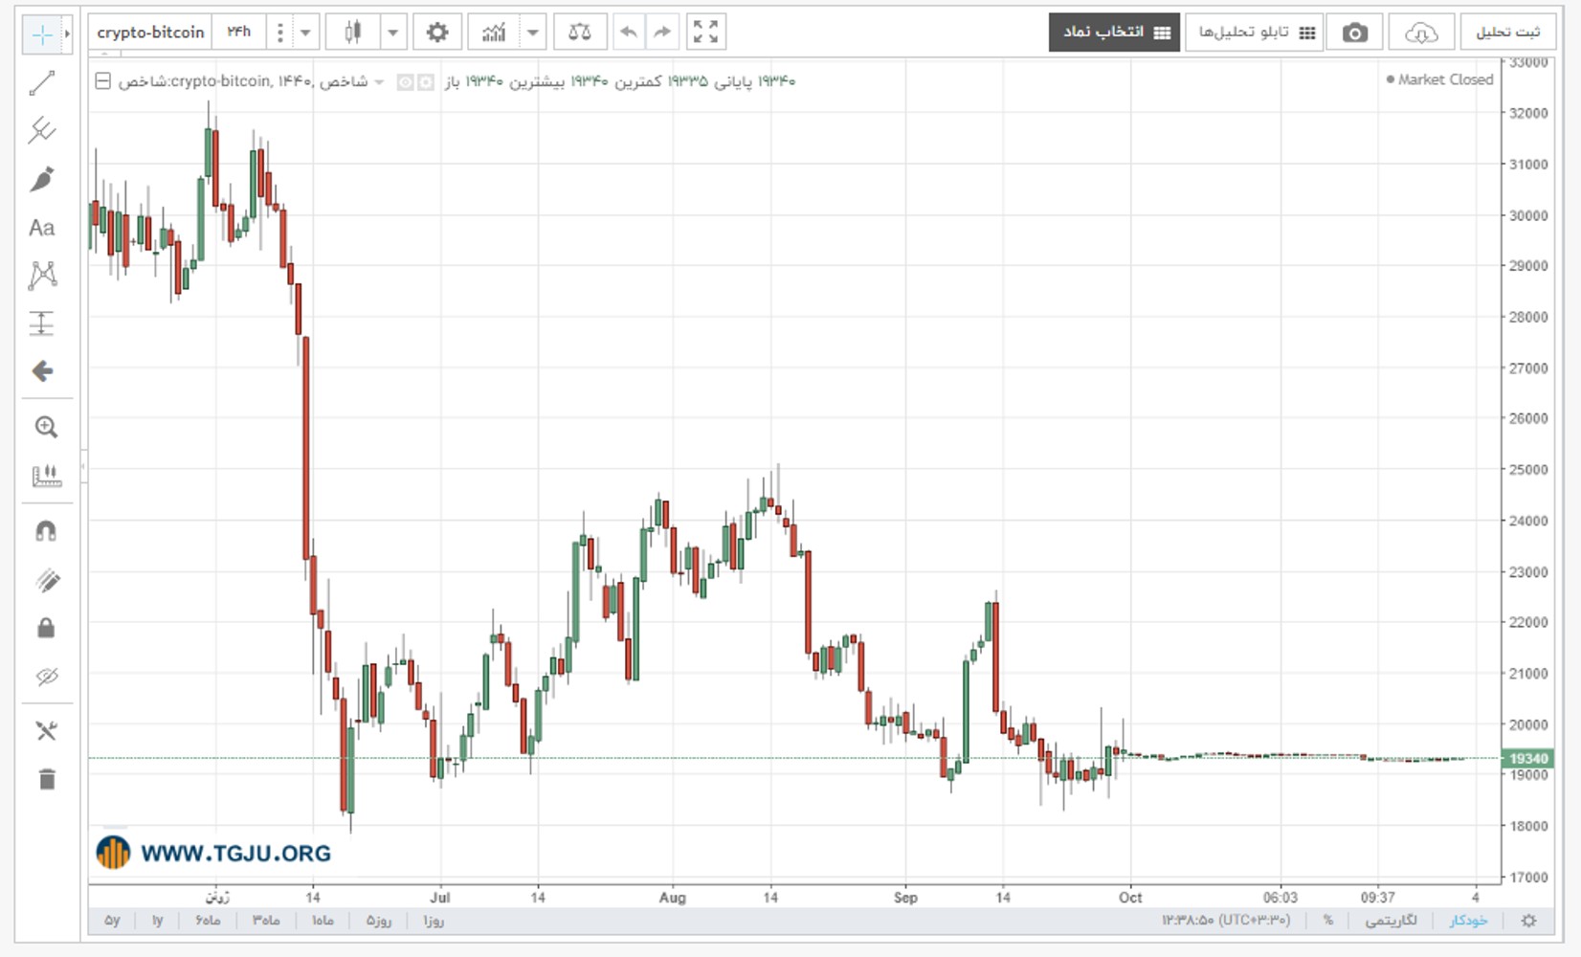Select the 1y date range

[x=157, y=921]
